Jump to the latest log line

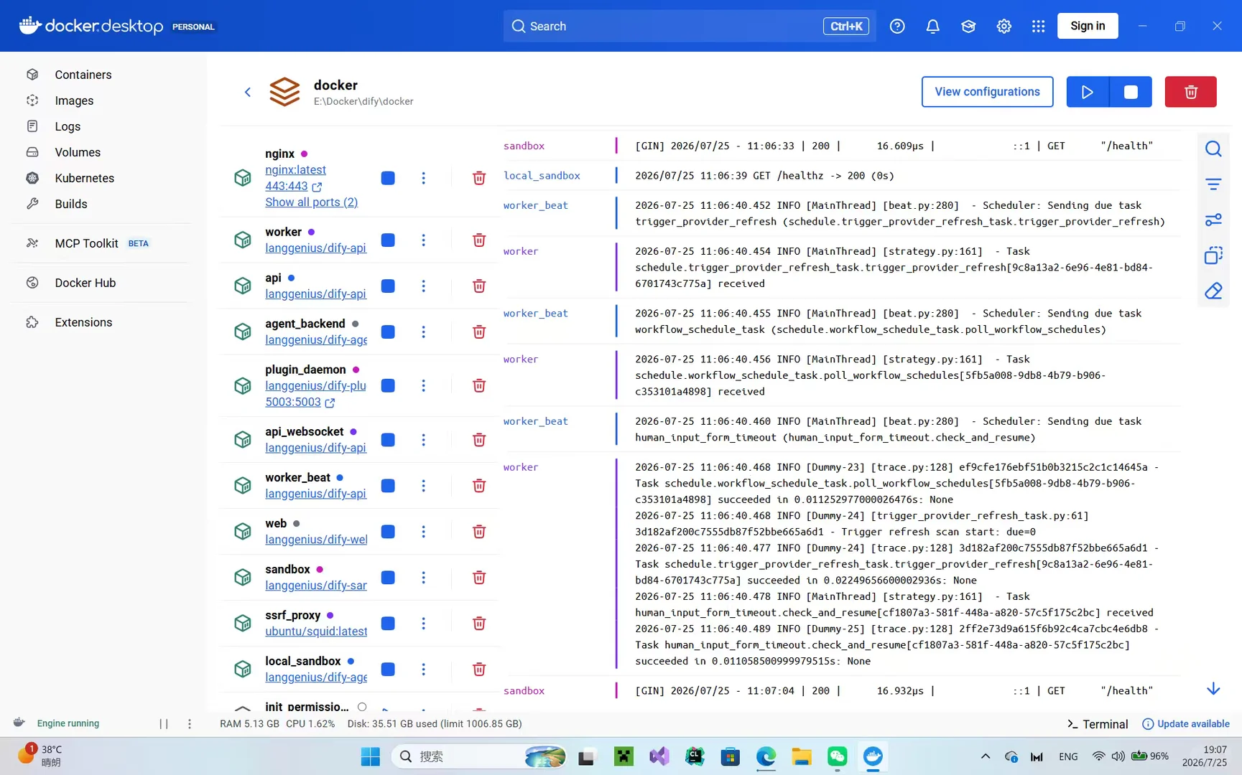1213,689
